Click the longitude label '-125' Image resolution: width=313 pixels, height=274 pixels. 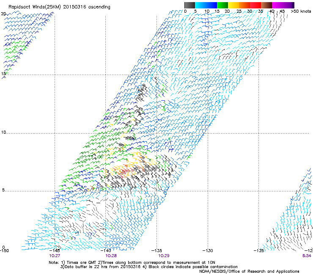tap(259, 251)
